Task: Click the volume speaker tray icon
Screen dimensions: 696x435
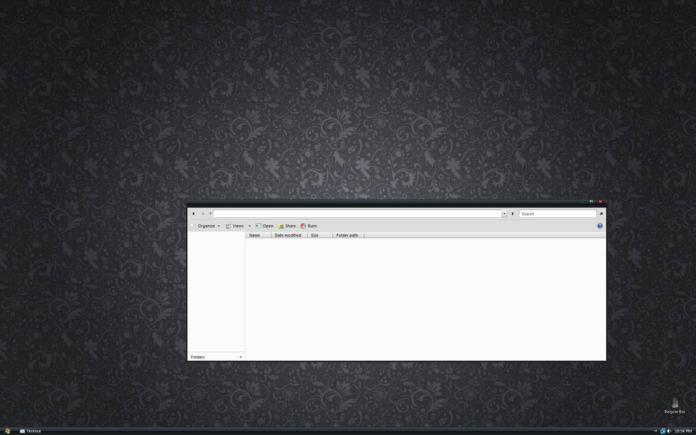Action: pos(669,431)
